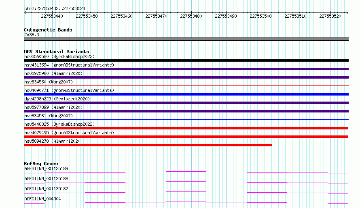Click the red bar for nsv5448825
360x208 pixels.
coord(186,128)
